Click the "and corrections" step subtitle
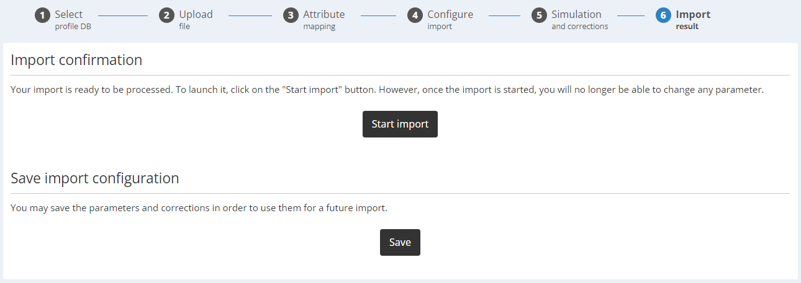 pyautogui.click(x=580, y=27)
